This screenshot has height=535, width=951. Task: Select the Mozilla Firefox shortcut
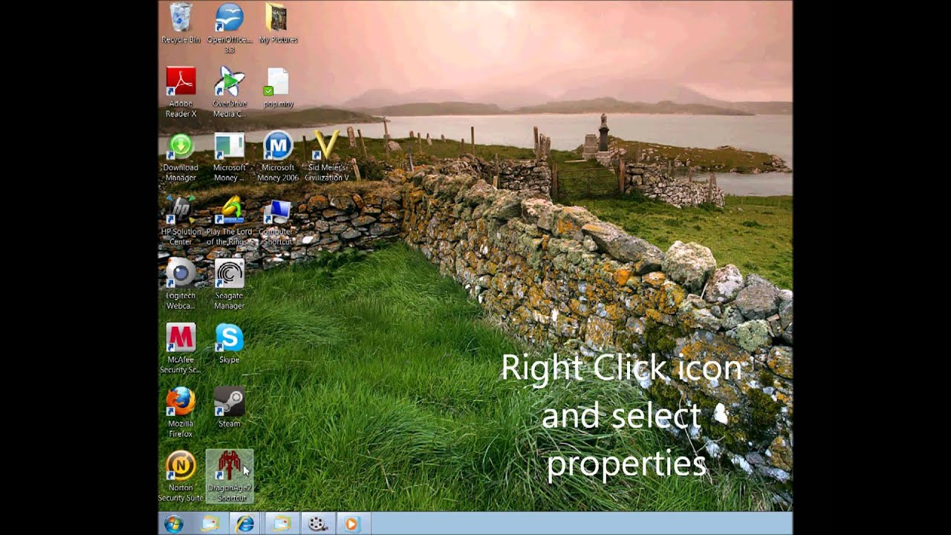pos(181,412)
